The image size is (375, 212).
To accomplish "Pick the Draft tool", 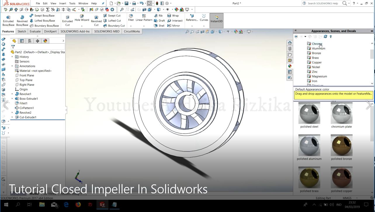I will (x=159, y=21).
